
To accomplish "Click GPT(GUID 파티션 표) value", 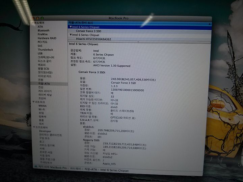I will pyautogui.click(x=123, y=118).
